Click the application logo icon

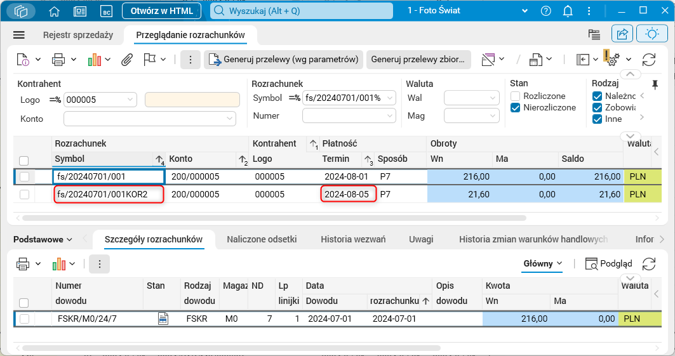21,11
